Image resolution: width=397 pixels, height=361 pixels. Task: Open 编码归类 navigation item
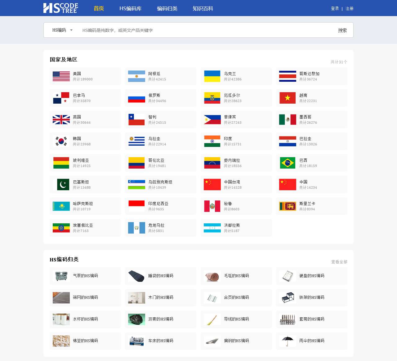(167, 8)
